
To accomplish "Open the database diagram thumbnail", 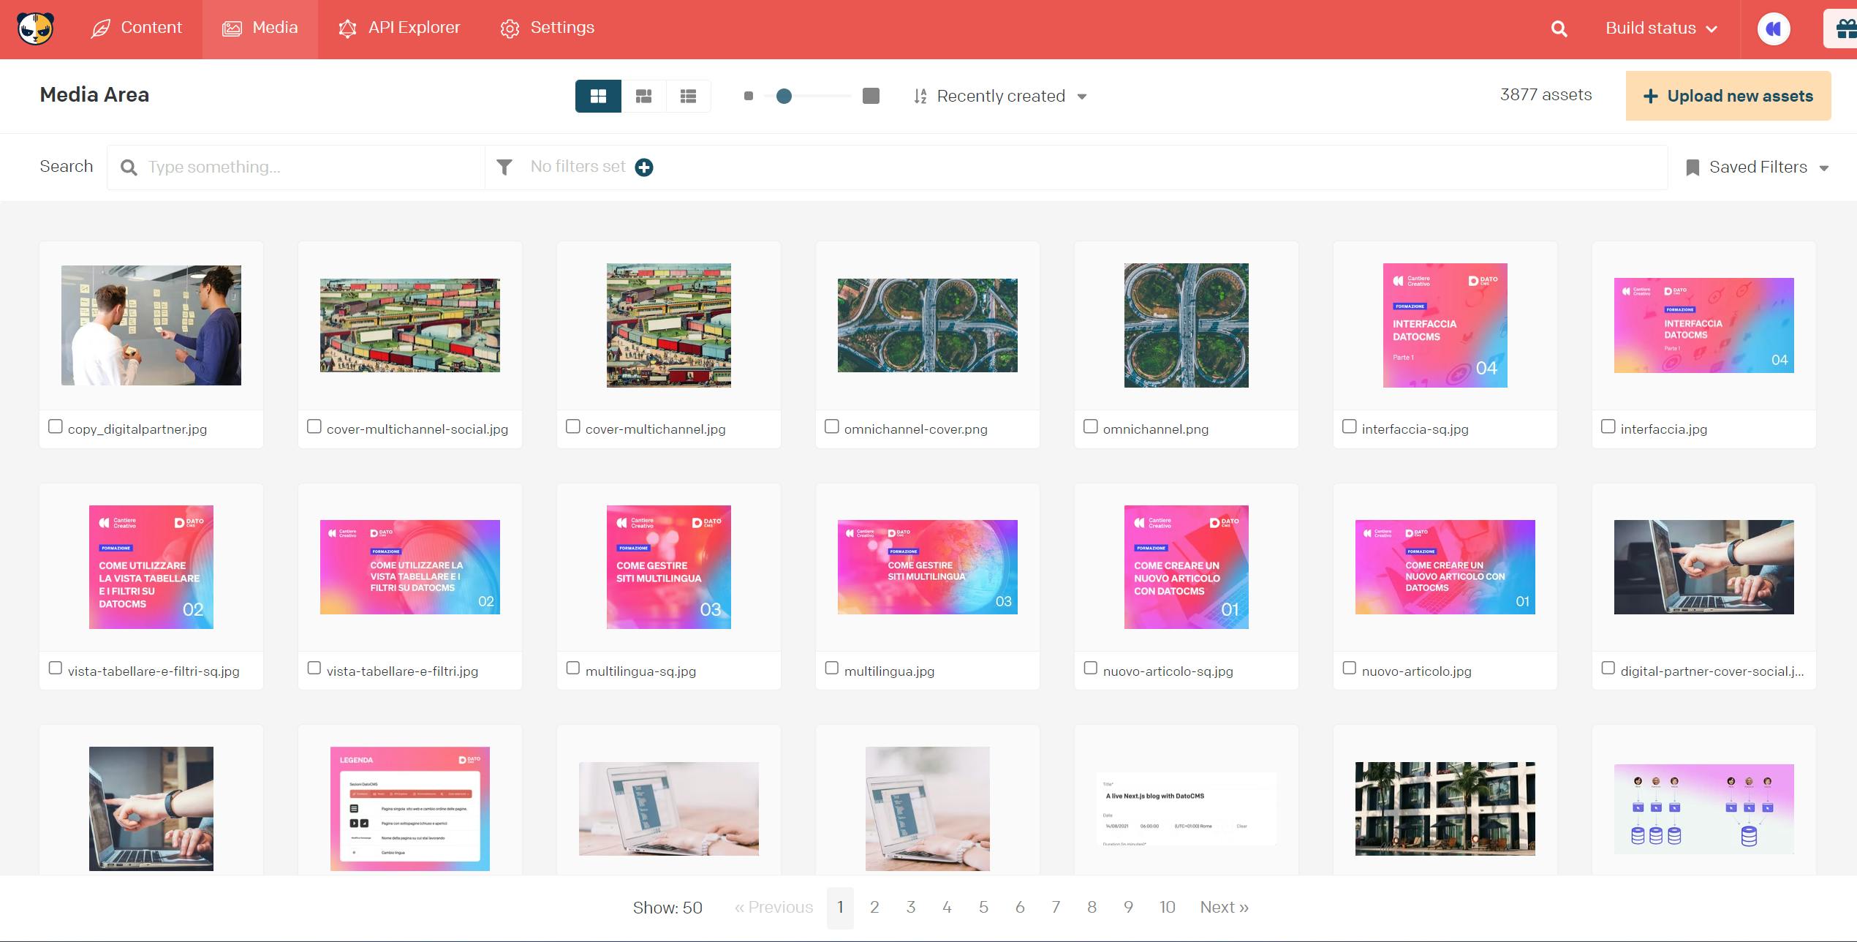I will 1704,809.
